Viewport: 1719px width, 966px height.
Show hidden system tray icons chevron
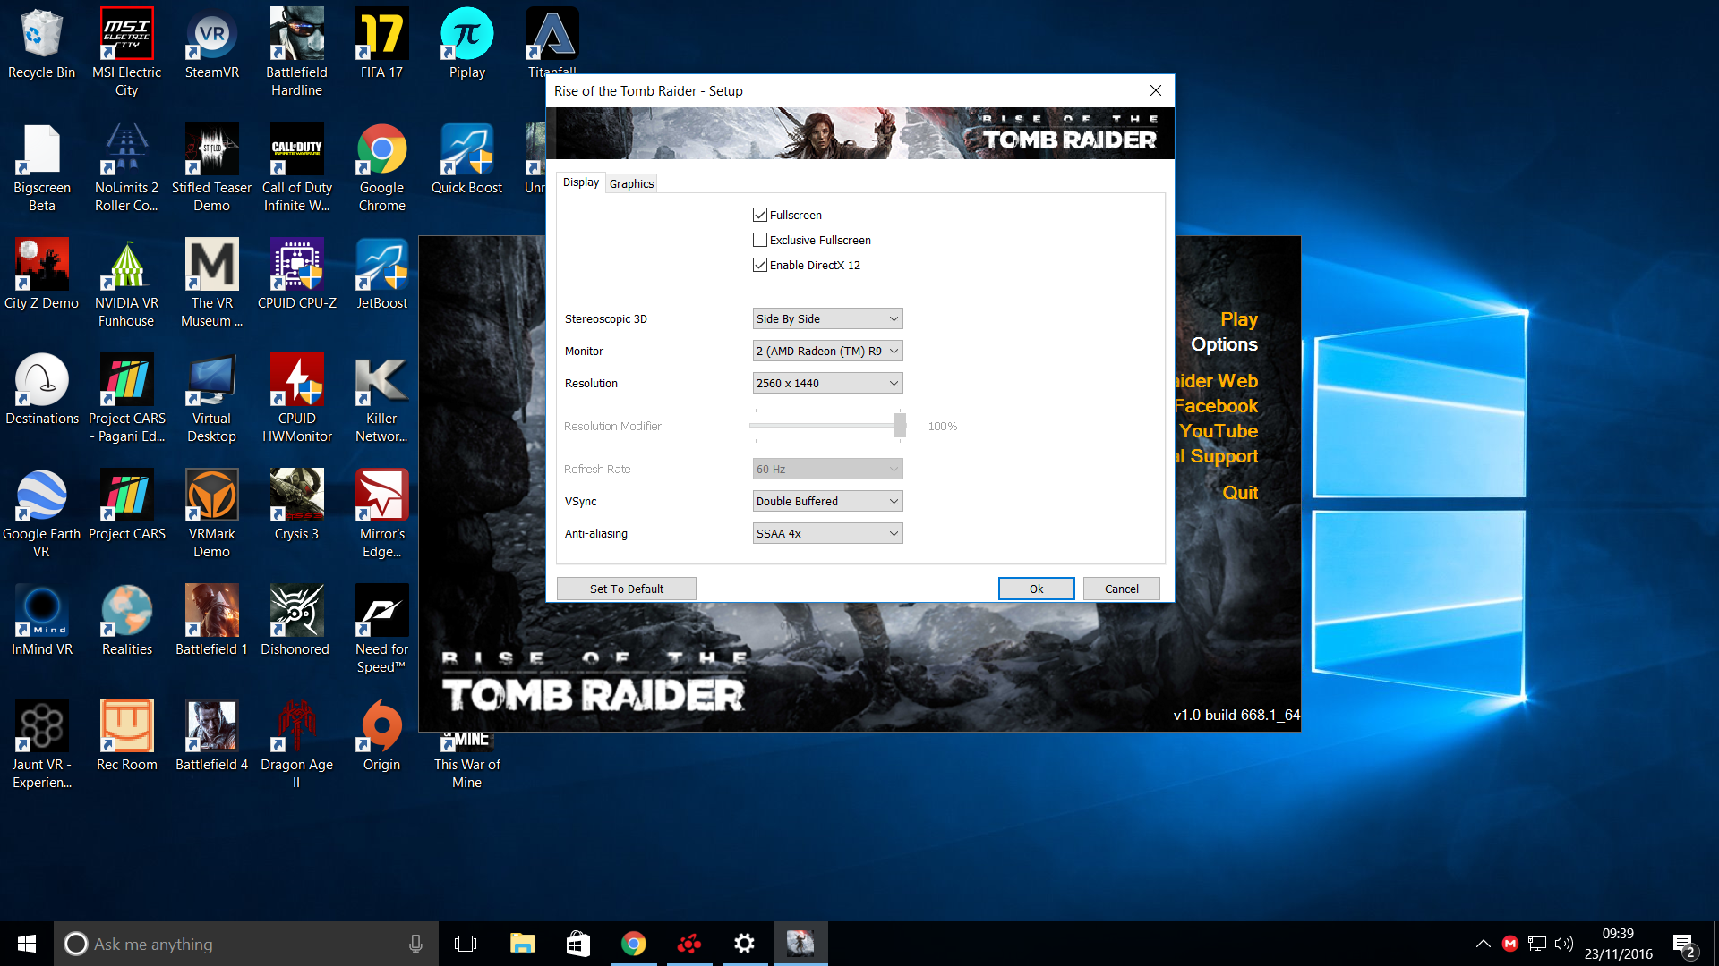[1484, 944]
